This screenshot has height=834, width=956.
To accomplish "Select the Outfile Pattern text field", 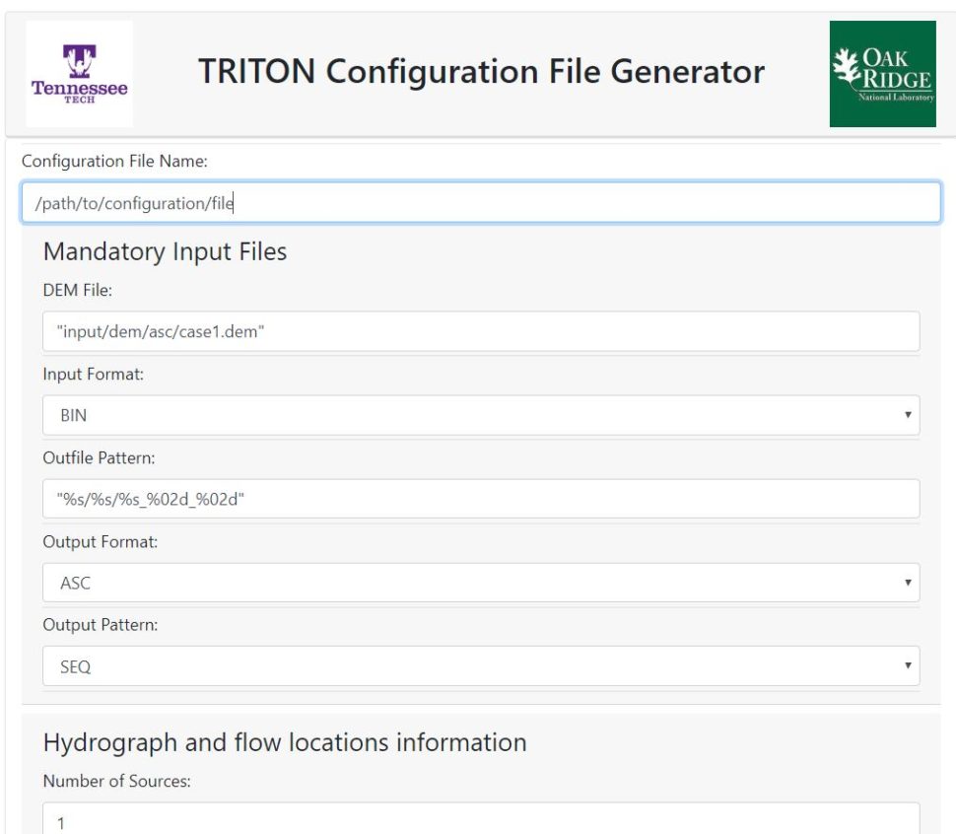I will (480, 499).
